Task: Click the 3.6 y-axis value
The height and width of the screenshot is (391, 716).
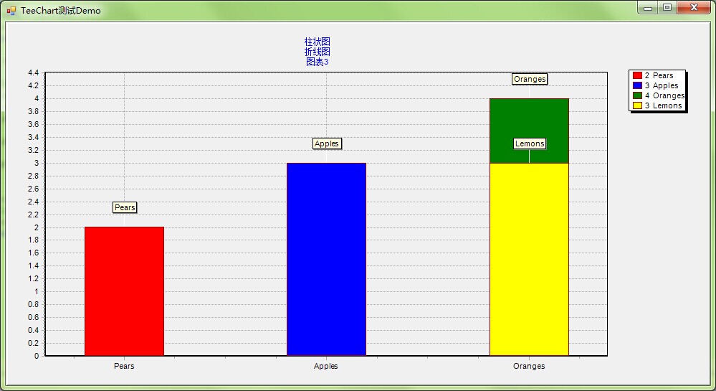Action: (34, 124)
